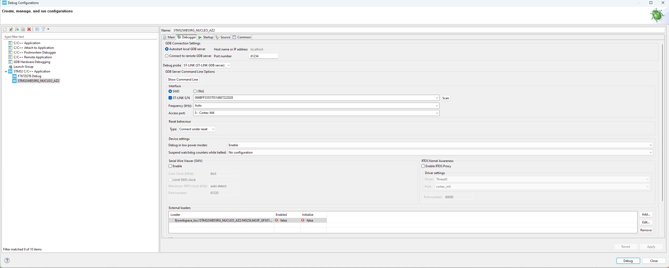Open the filter options dropdown arrow
Screen dimensions: 669x268
48,29
